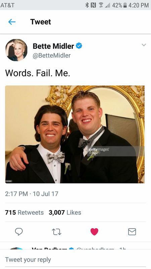The image size is (151, 269).
Task: Open tweet options chevron dropdown
Action: (x=144, y=45)
